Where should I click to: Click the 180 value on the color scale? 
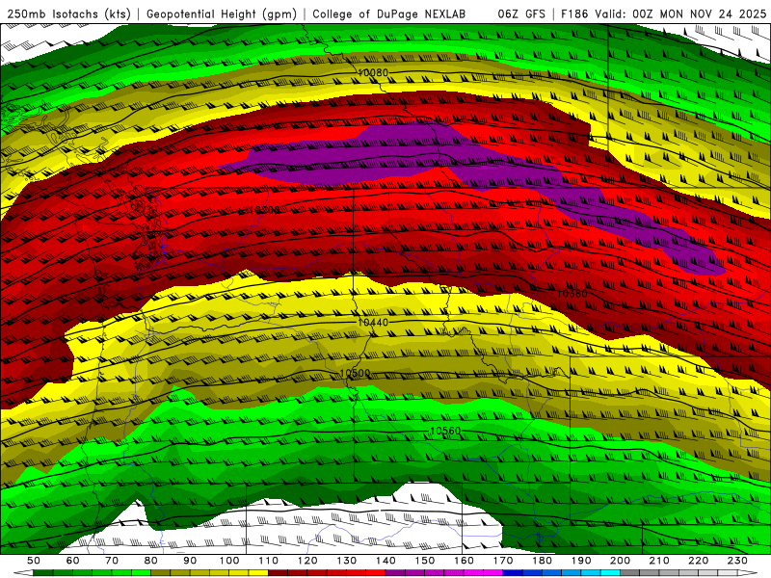tap(542, 561)
